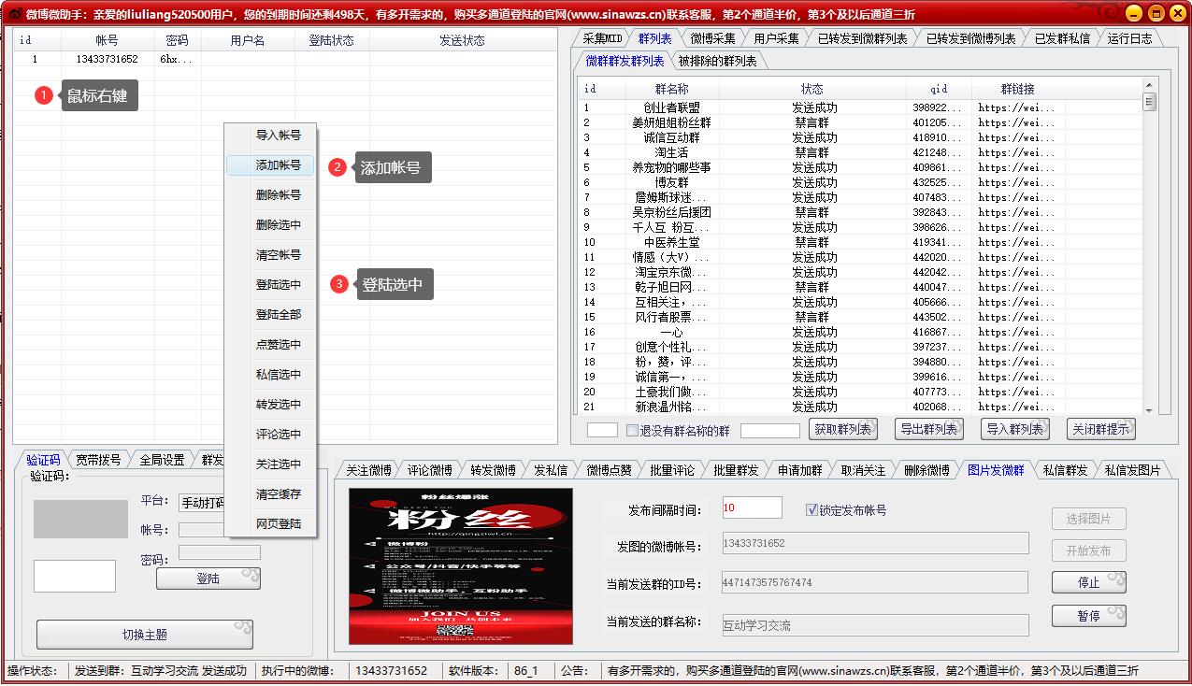Switch to the 被排除的群列表 sub-tab
This screenshot has height=686, width=1192.
[718, 61]
